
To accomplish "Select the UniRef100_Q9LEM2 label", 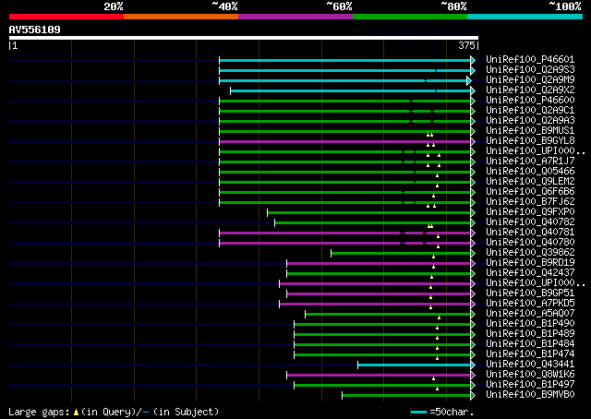I will [x=530, y=182].
